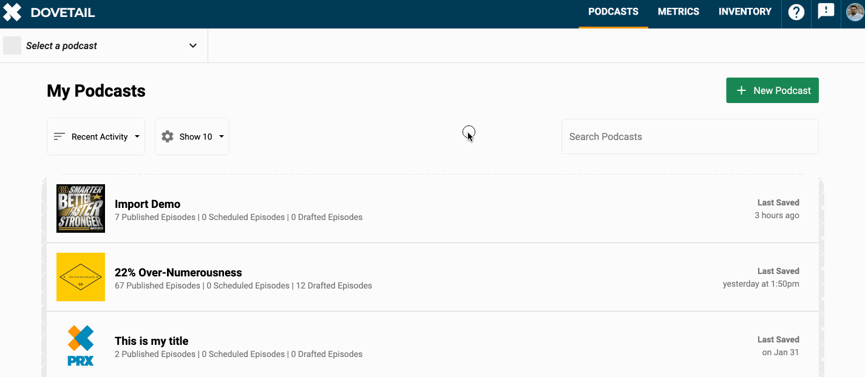Click the podcast placeholder image in selector

click(x=12, y=45)
